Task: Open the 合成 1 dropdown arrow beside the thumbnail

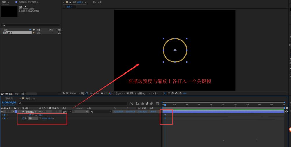Action: click(x=26, y=7)
